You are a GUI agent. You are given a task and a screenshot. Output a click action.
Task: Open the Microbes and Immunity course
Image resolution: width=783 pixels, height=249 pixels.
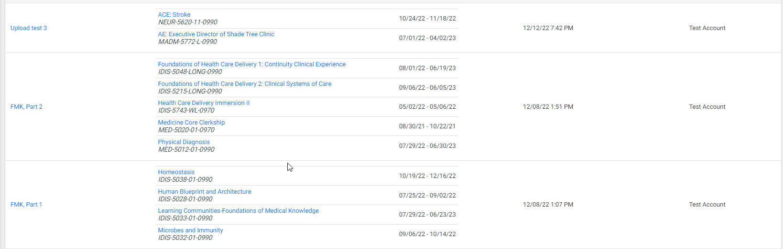point(190,230)
